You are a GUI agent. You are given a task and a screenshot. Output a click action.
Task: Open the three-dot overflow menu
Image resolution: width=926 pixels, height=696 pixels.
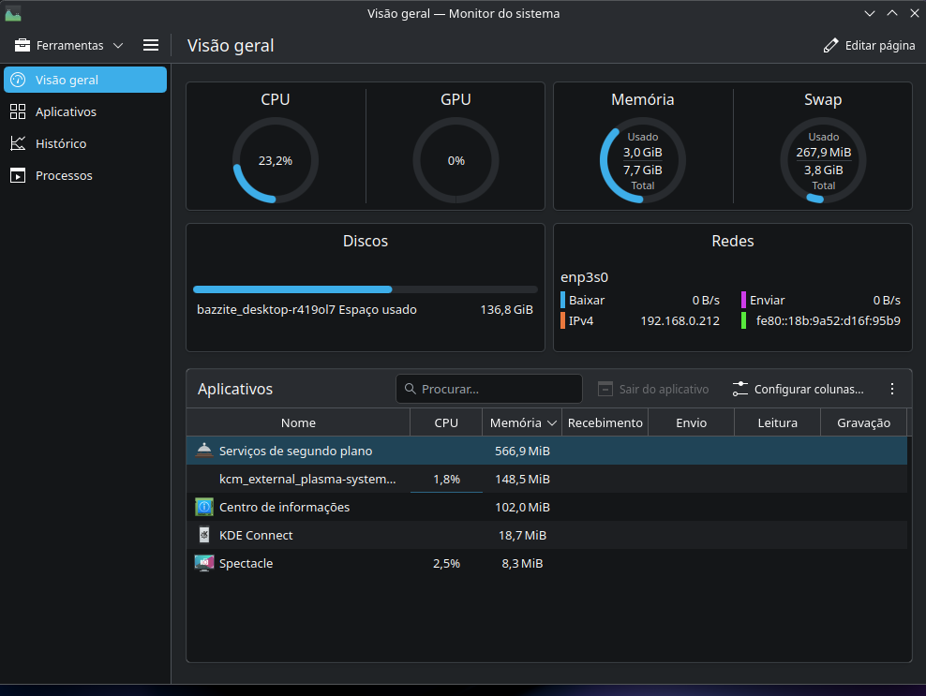coord(891,389)
